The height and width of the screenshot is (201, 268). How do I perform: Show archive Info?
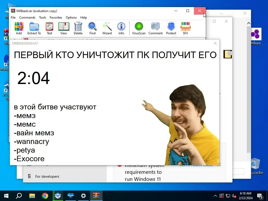point(121,28)
